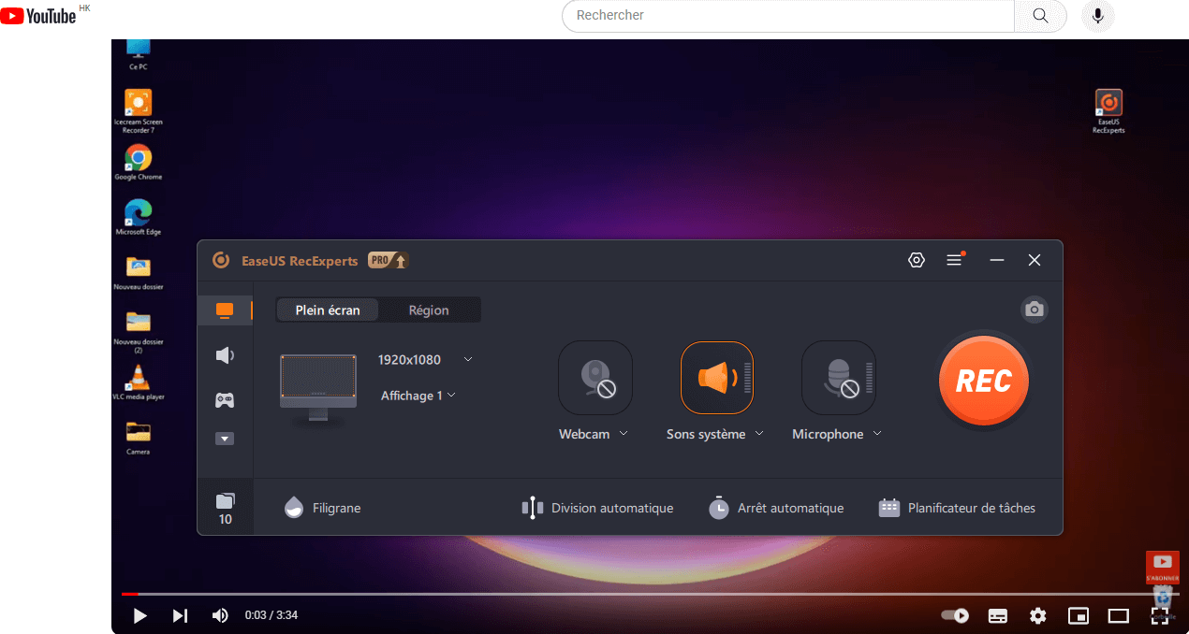Expand more recording modes arrow in sidebar
This screenshot has height=634, width=1189.
225,439
